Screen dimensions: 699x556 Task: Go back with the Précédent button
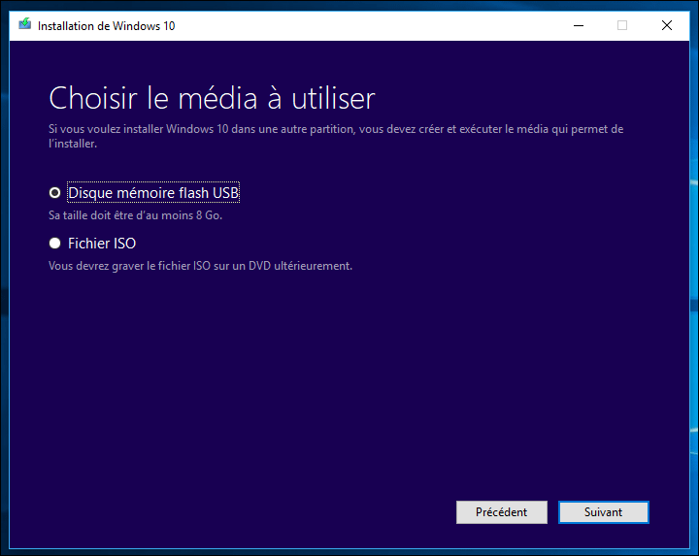pyautogui.click(x=502, y=512)
